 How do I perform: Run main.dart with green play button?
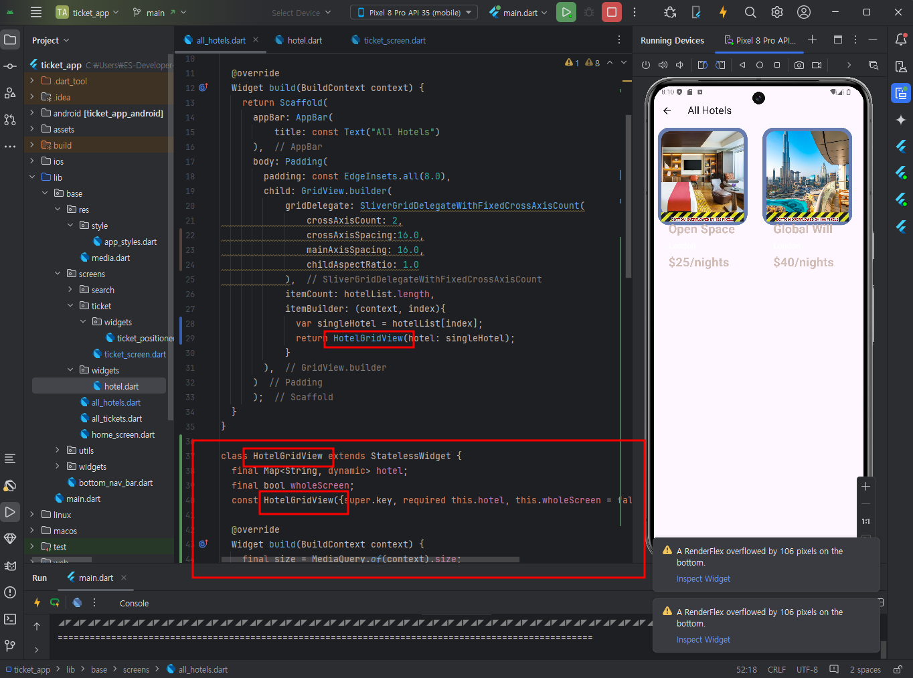566,12
